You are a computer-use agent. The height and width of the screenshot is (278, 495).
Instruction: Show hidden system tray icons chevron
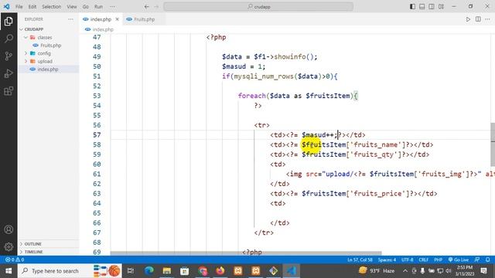pos(405,271)
